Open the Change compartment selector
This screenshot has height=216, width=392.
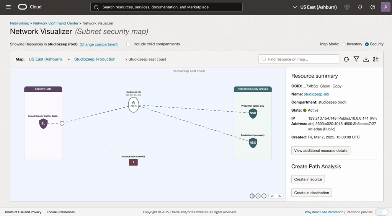99,44
